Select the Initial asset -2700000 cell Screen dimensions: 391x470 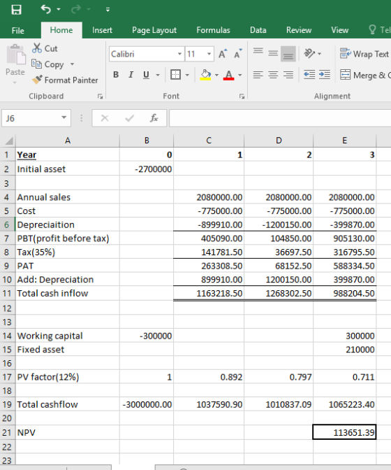click(147, 169)
